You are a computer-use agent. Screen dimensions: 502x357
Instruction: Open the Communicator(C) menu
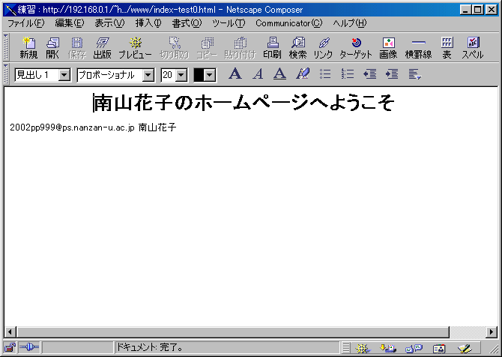288,23
